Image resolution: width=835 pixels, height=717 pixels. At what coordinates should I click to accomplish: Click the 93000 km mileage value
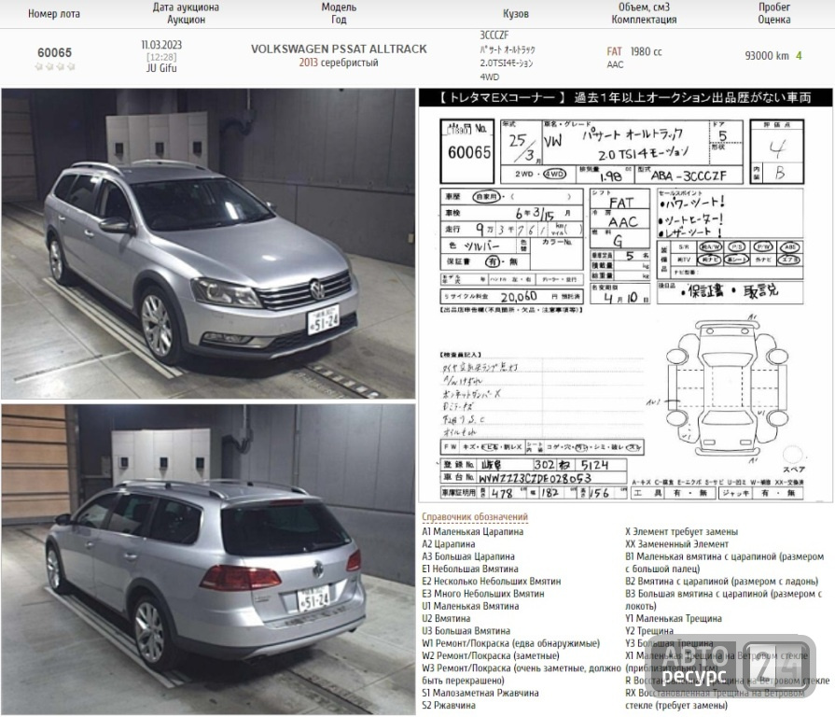pos(767,55)
